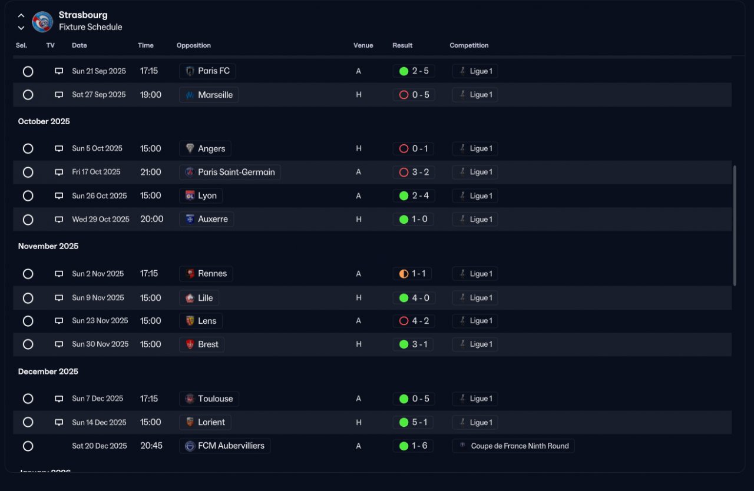Click the TV icon for Marseille fixture
Viewport: 754px width, 491px height.
click(59, 95)
